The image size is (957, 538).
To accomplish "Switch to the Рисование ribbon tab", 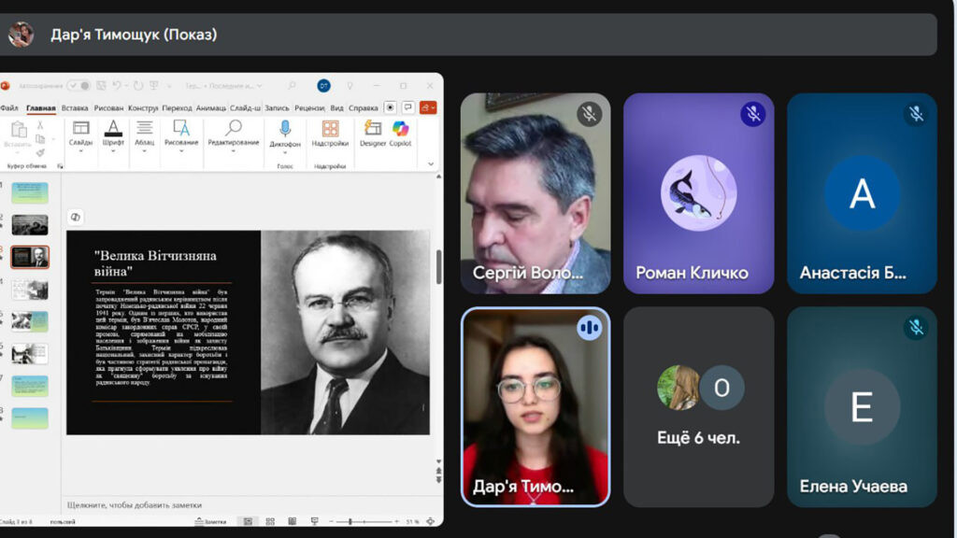I will [x=108, y=108].
